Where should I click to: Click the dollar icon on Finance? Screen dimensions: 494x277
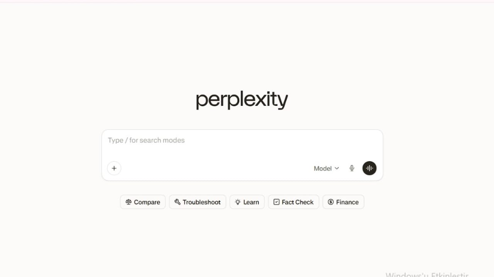tap(331, 202)
